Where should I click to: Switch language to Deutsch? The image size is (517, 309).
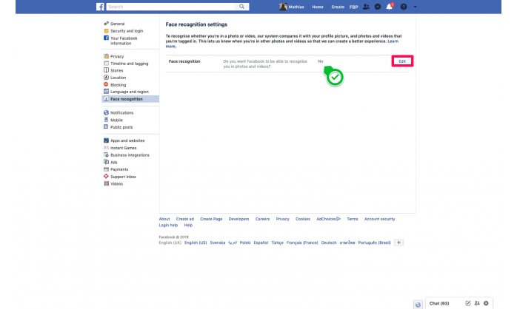coord(329,242)
